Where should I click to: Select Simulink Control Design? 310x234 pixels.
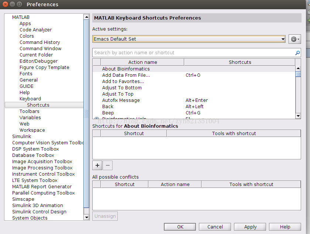point(39,211)
